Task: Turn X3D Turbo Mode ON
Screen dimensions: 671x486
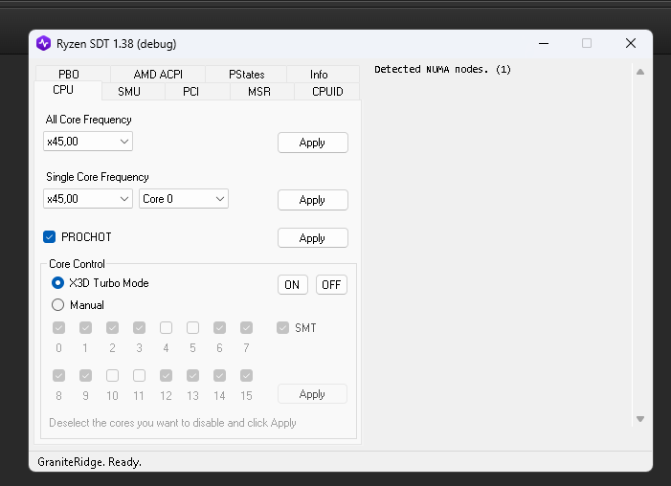Action: tap(292, 285)
